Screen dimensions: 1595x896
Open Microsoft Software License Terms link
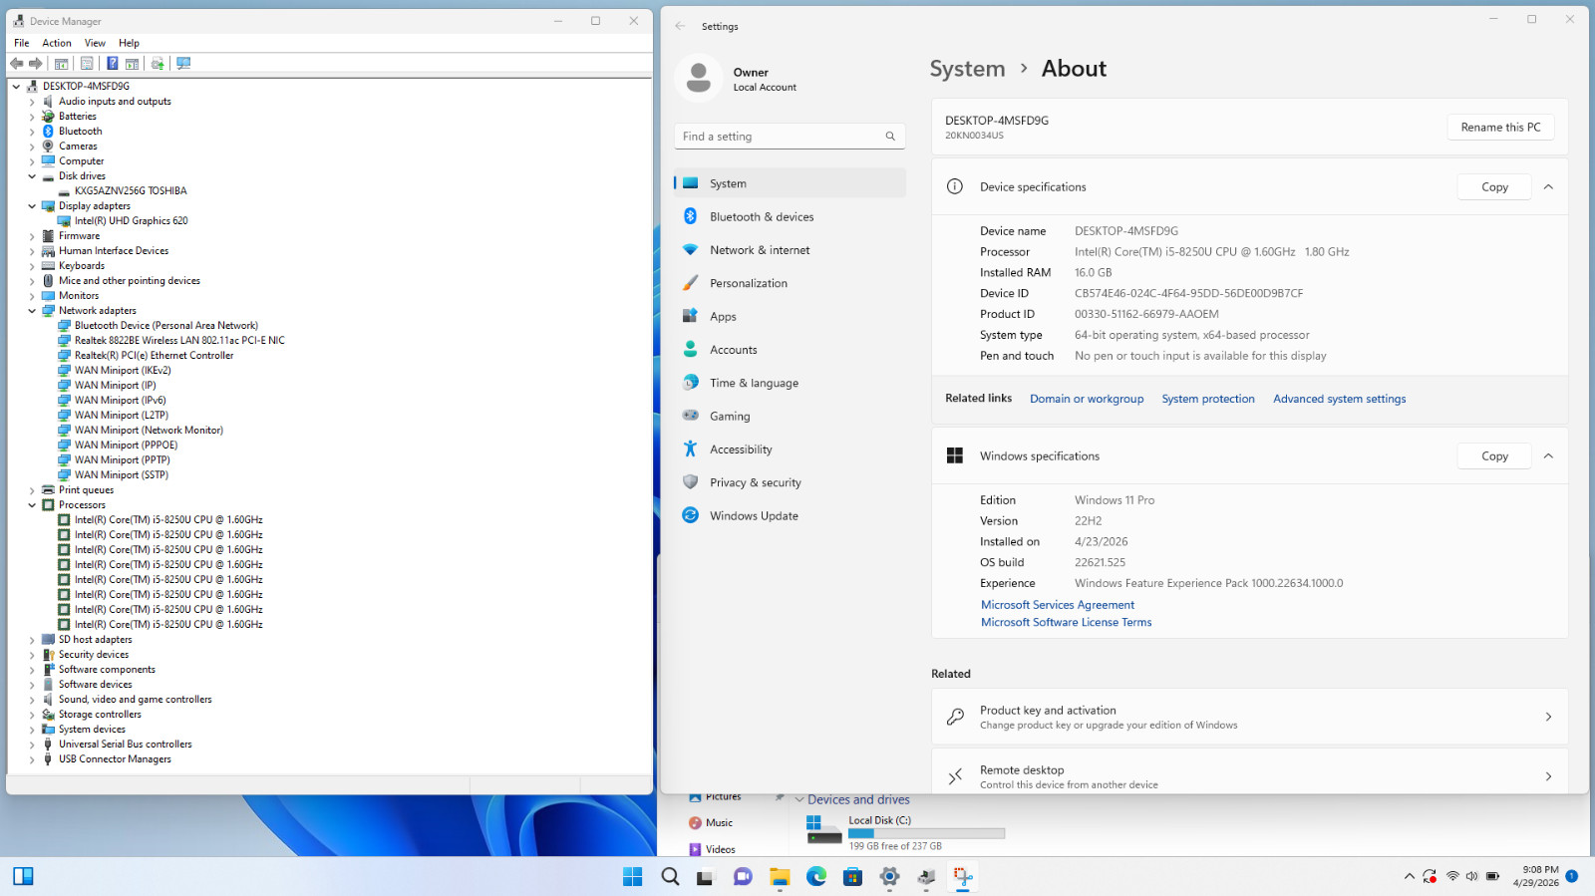[x=1067, y=622]
